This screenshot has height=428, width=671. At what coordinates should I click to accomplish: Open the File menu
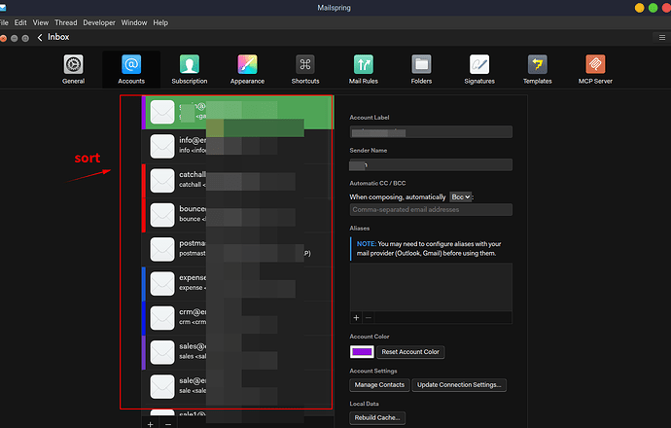4,22
